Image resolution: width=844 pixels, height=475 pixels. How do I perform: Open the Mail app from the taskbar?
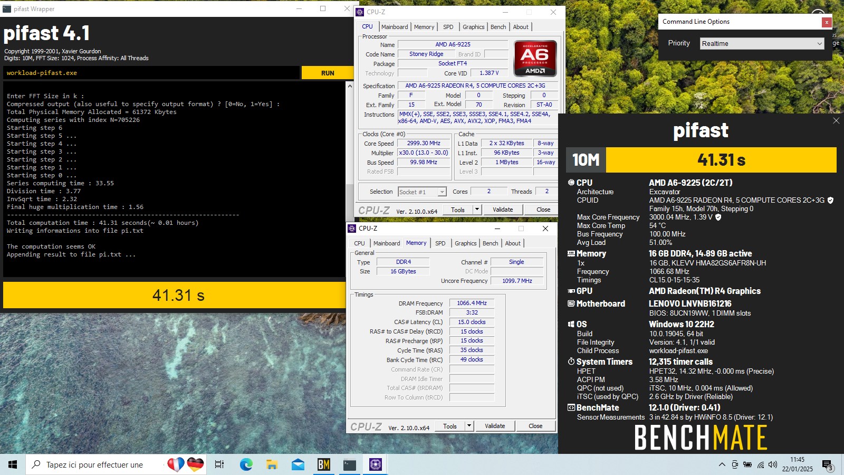pyautogui.click(x=298, y=464)
